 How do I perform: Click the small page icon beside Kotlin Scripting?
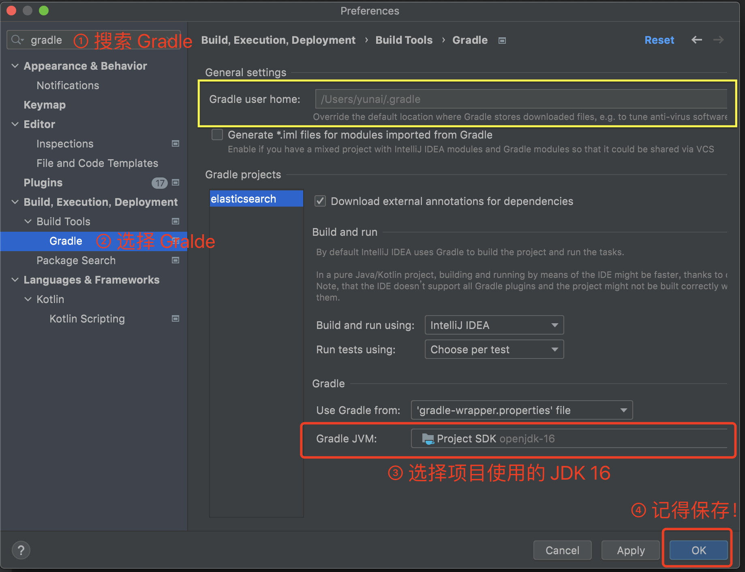click(176, 319)
